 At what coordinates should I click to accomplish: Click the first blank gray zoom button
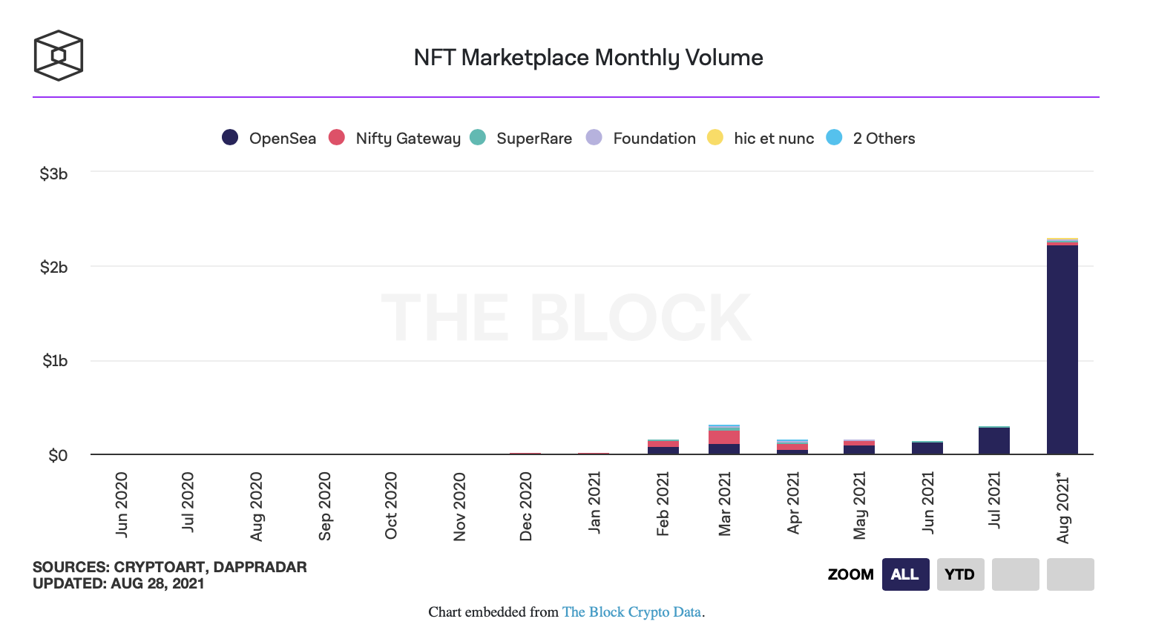click(x=1015, y=574)
